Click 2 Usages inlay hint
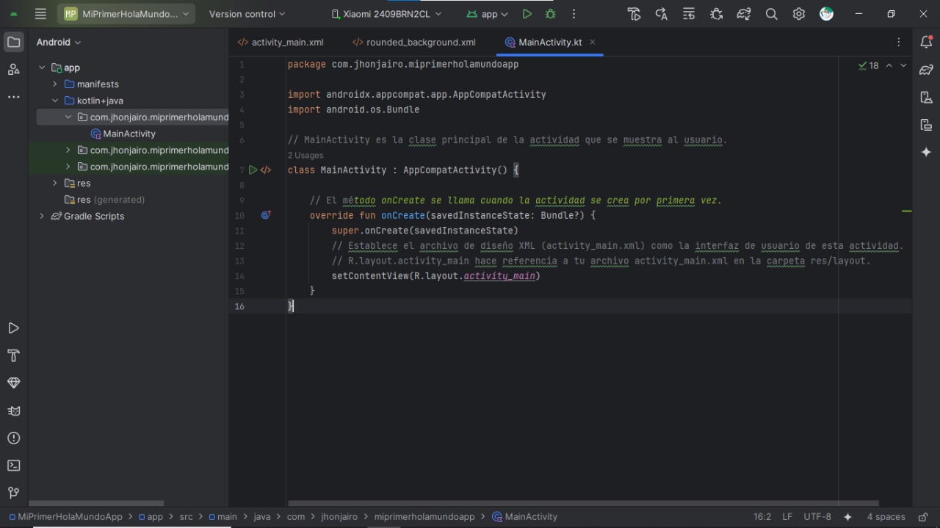The image size is (940, 528). point(305,155)
